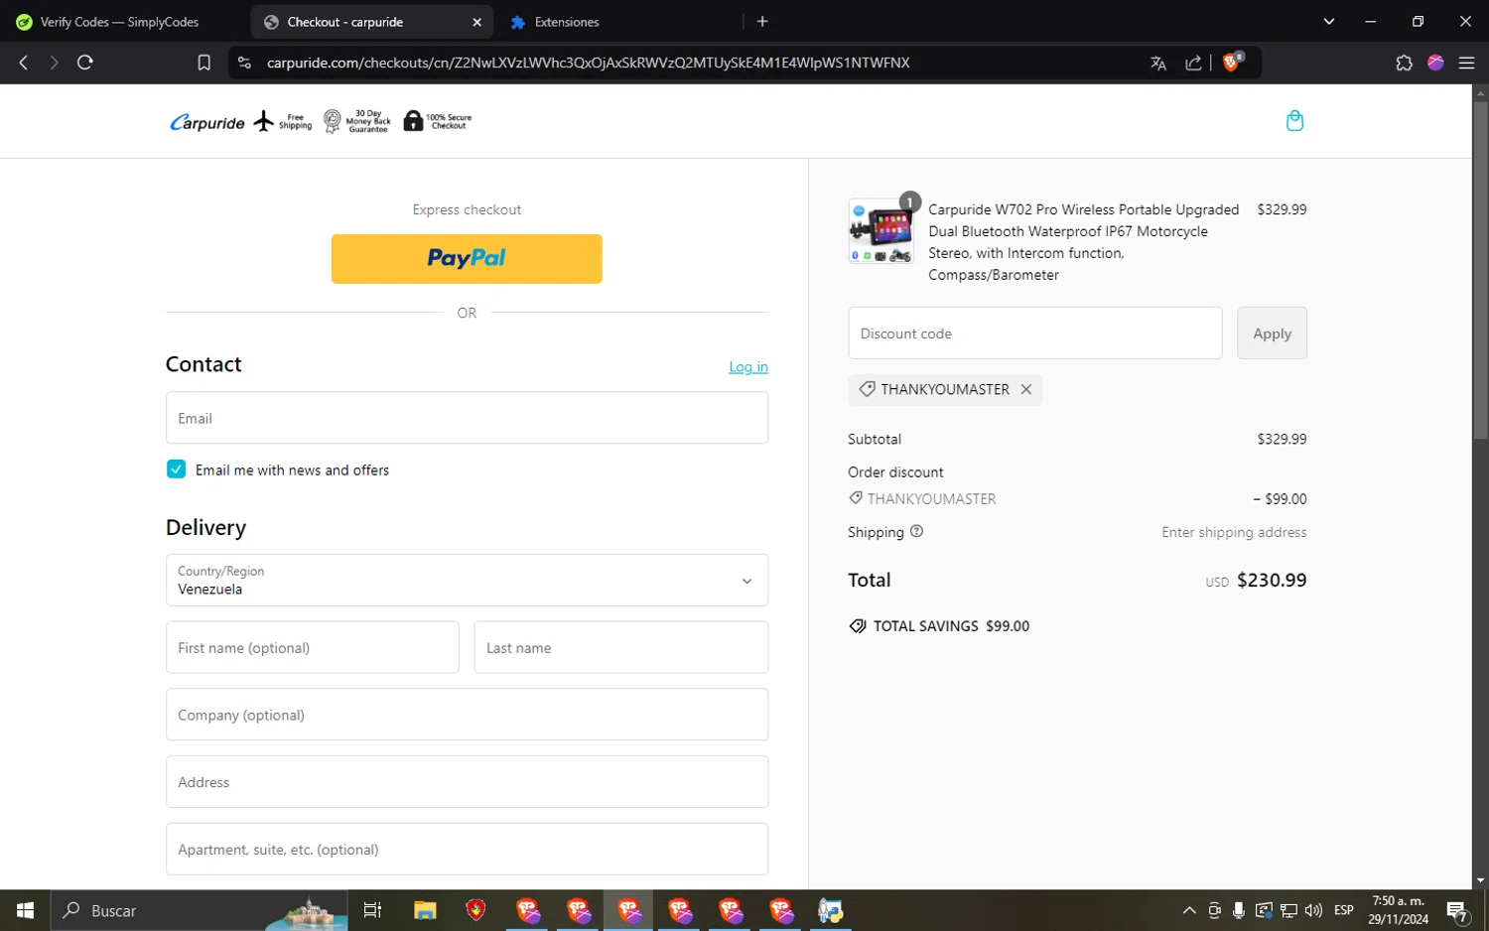Click the Subtotal $329.99 value
1489x931 pixels.
pyautogui.click(x=1282, y=439)
